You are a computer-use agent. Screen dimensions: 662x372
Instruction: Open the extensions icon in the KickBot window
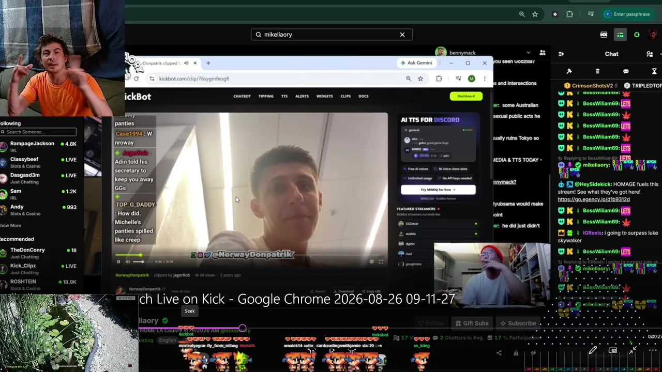(x=439, y=79)
